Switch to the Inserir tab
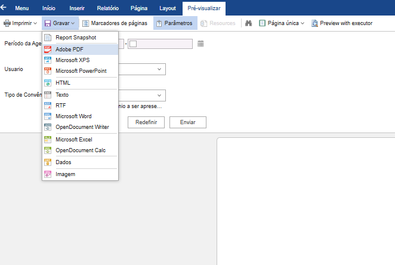Viewport: 395px width, 265px height. [77, 8]
